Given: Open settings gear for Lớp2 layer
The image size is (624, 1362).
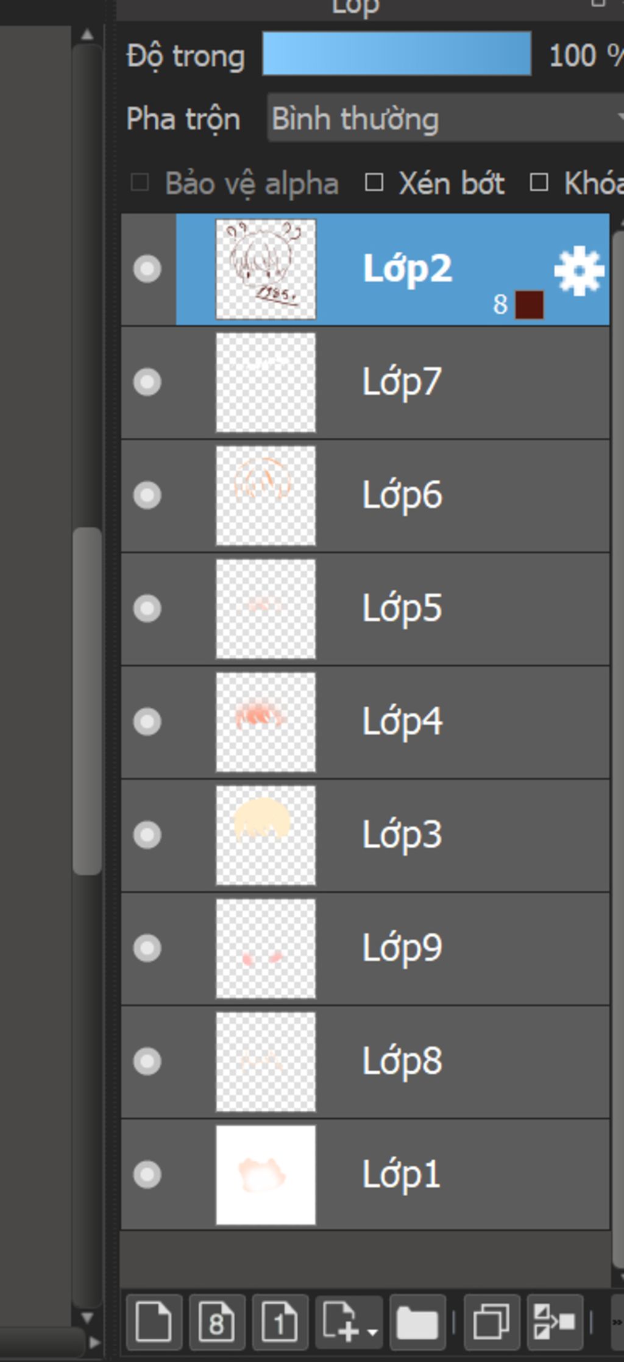Looking at the screenshot, I should coord(579,271).
